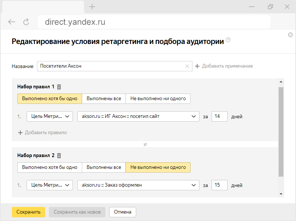The image size is (296, 221).
Task: Expand the 'ИГ Аксон :: посетил сайт' goal dropdown
Action: click(x=138, y=116)
